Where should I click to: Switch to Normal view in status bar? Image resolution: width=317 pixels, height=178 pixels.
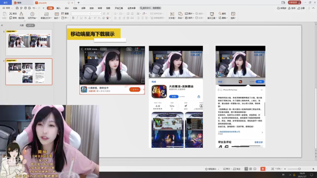(246, 169)
